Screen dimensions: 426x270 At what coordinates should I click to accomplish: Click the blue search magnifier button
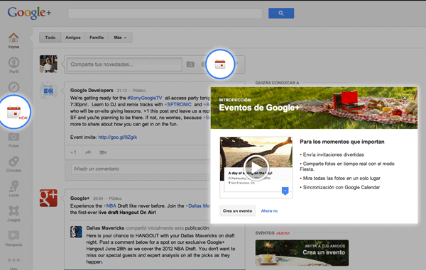281,13
